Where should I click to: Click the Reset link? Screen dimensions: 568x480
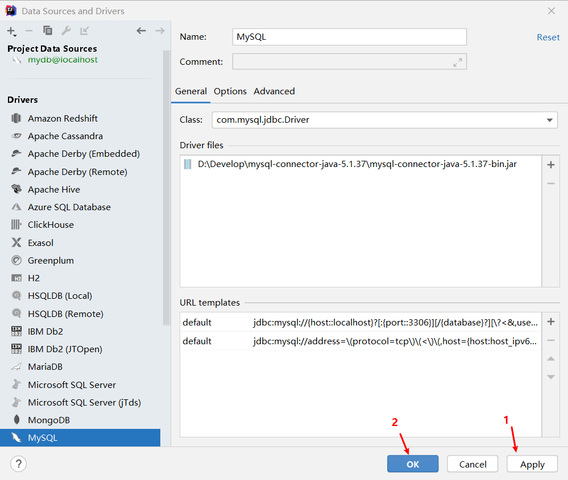tap(548, 37)
